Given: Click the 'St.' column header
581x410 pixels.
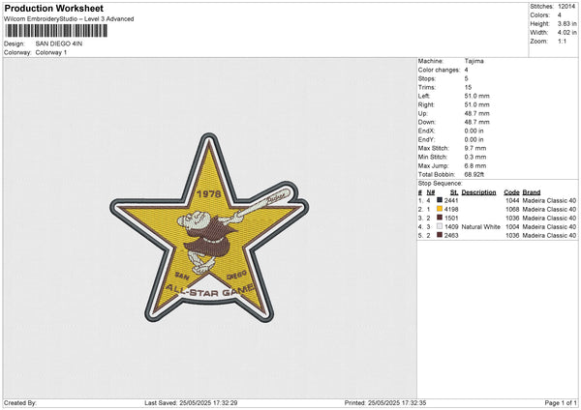Looking at the screenshot, I should pyautogui.click(x=454, y=192).
